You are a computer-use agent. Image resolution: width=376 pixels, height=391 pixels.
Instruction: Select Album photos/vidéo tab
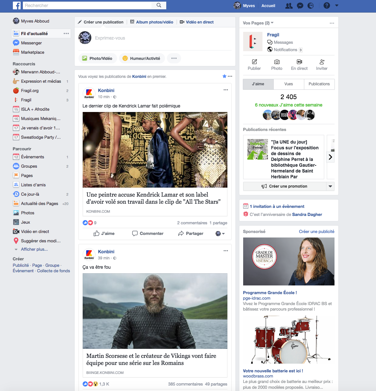click(152, 22)
